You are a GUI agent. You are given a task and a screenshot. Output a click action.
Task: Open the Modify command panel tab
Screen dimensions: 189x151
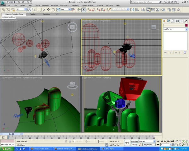(x=169, y=21)
